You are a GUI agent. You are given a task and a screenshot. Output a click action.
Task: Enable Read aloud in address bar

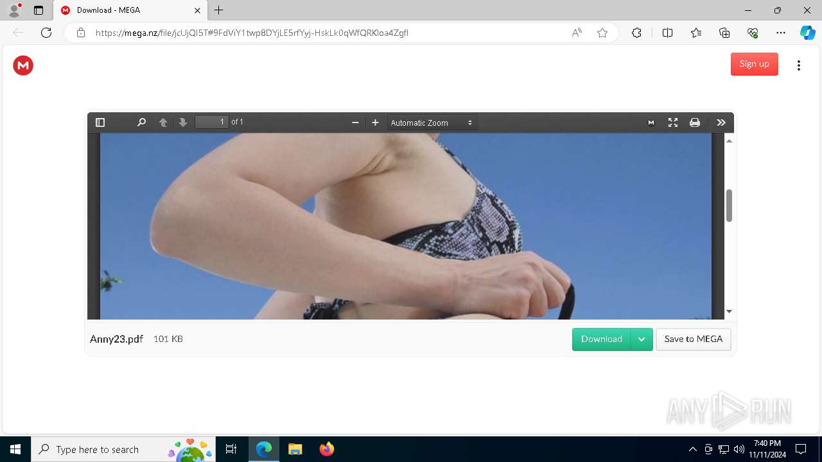[x=577, y=33]
